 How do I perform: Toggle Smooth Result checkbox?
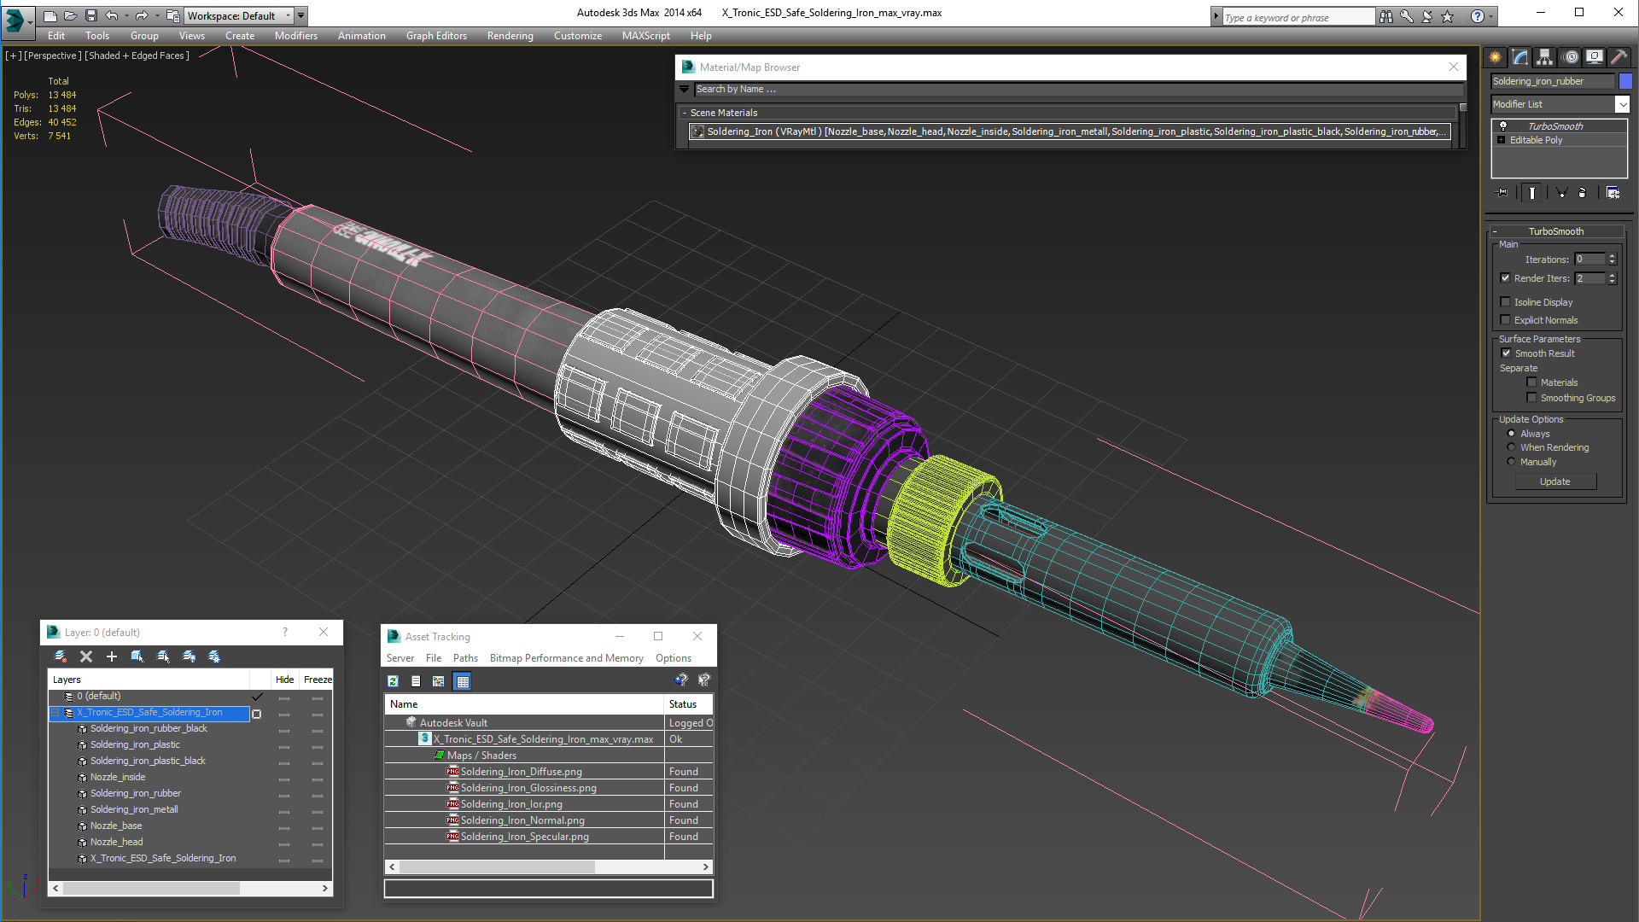(1506, 353)
